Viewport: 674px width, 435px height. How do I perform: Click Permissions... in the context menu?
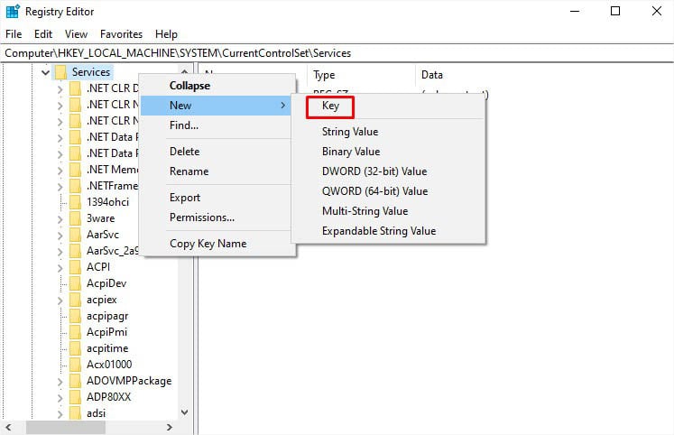[202, 217]
